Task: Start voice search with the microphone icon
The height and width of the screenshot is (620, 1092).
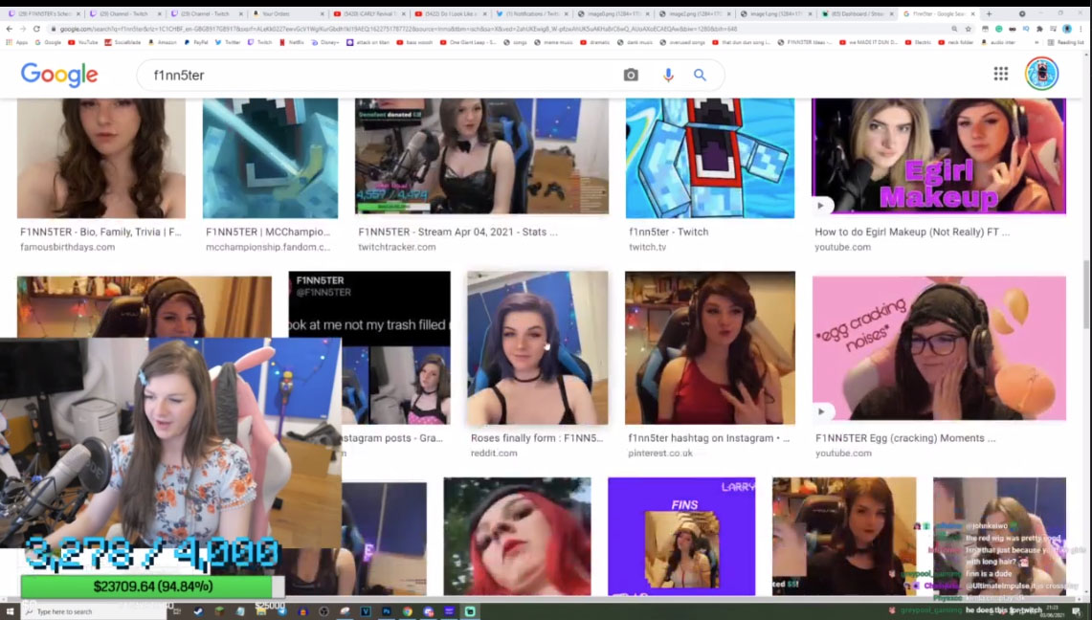Action: [668, 76]
